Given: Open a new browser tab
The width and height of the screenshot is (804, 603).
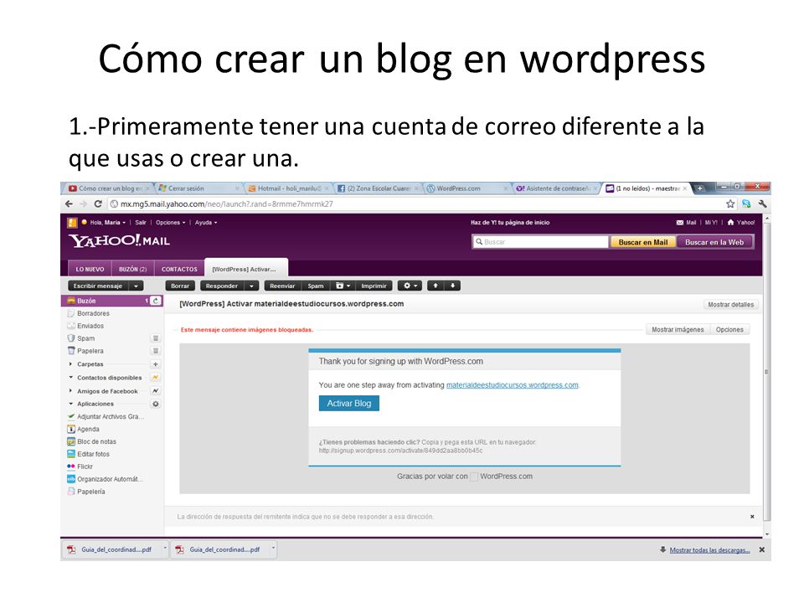Looking at the screenshot, I should [699, 188].
